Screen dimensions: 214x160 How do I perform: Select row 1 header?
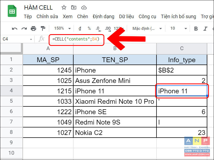(x=11, y=59)
